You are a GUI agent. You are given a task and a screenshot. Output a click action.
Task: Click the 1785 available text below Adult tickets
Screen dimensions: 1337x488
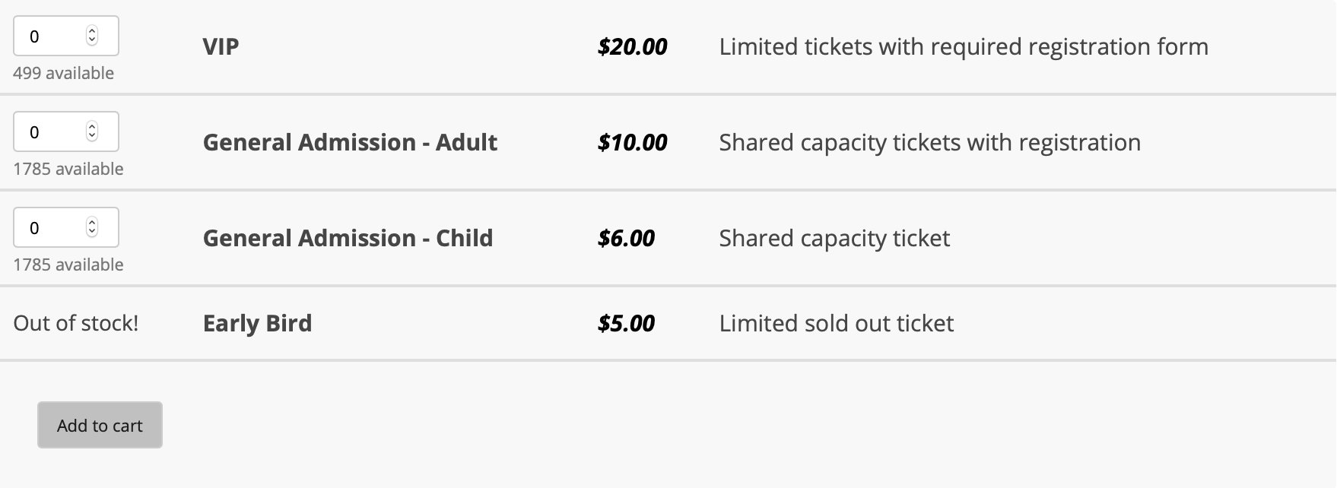click(68, 169)
